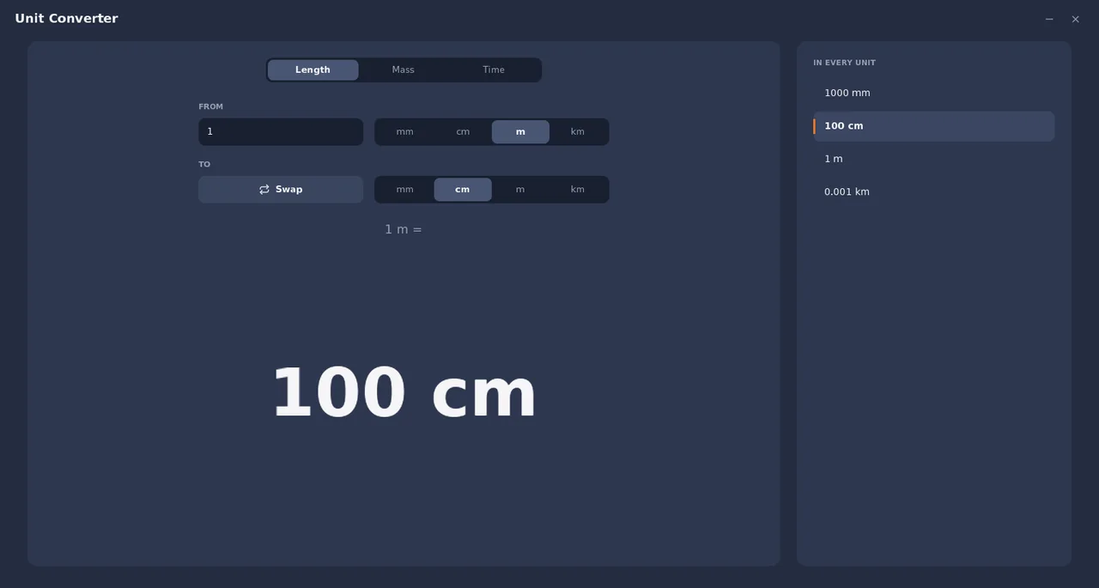Click the "0.001 km" row in the side panel
The image size is (1099, 588).
934,191
